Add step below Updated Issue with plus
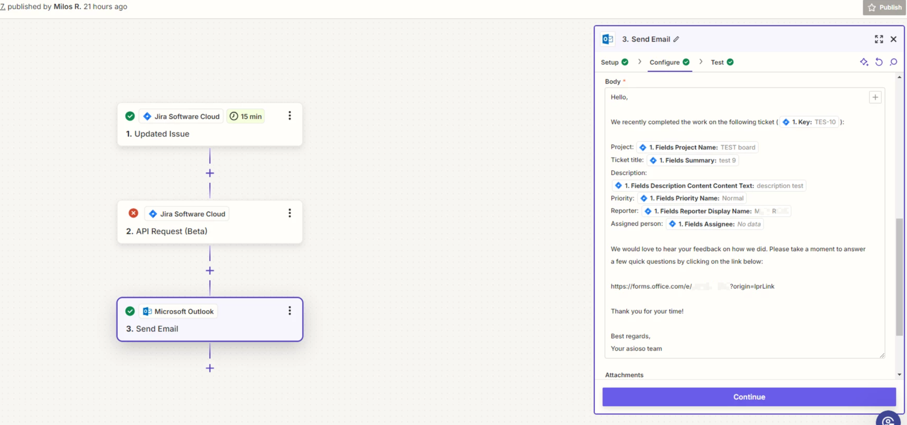Screen dimensions: 907x425 click(x=210, y=173)
